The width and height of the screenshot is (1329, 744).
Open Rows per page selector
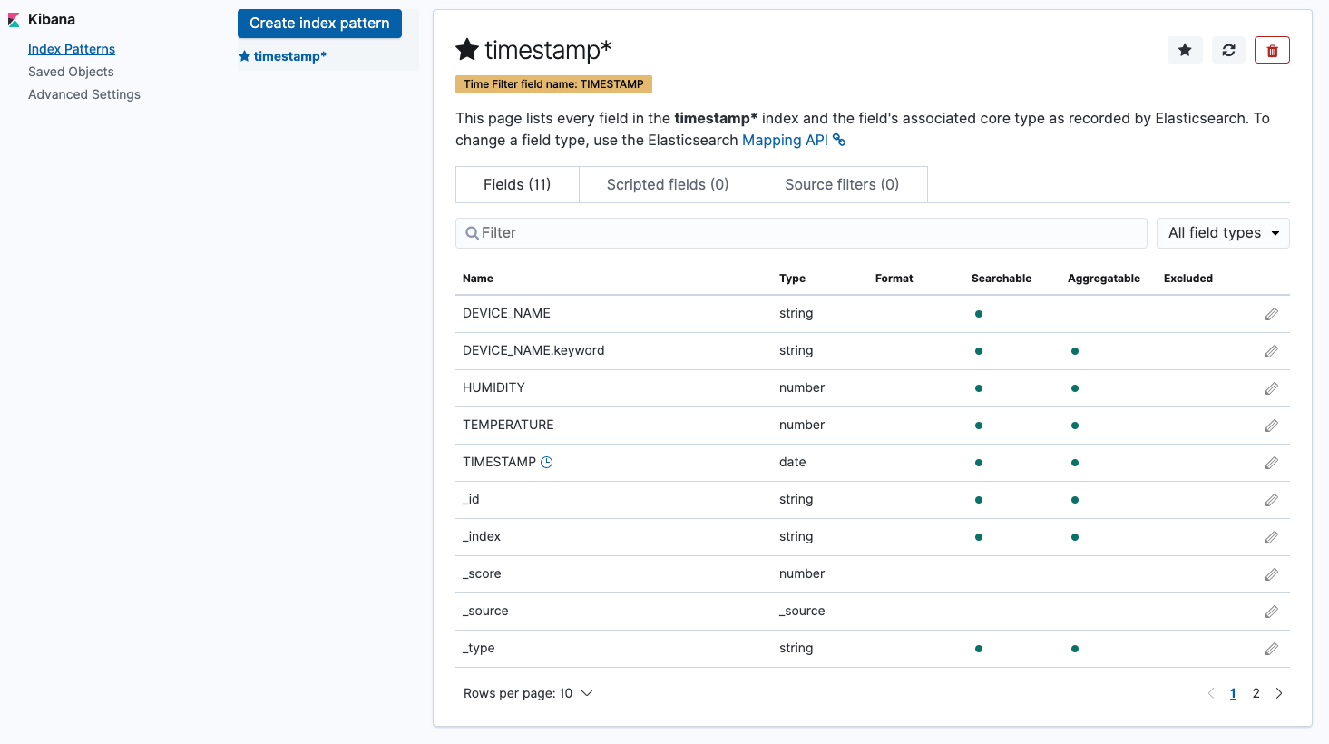528,693
